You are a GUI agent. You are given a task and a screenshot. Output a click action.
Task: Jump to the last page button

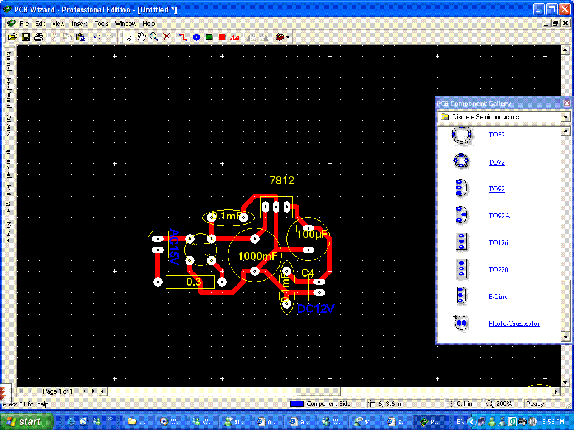[x=94, y=391]
